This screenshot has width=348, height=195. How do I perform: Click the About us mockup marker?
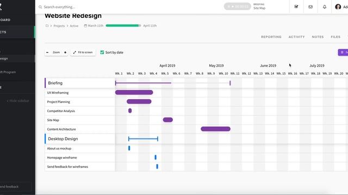coord(129,148)
